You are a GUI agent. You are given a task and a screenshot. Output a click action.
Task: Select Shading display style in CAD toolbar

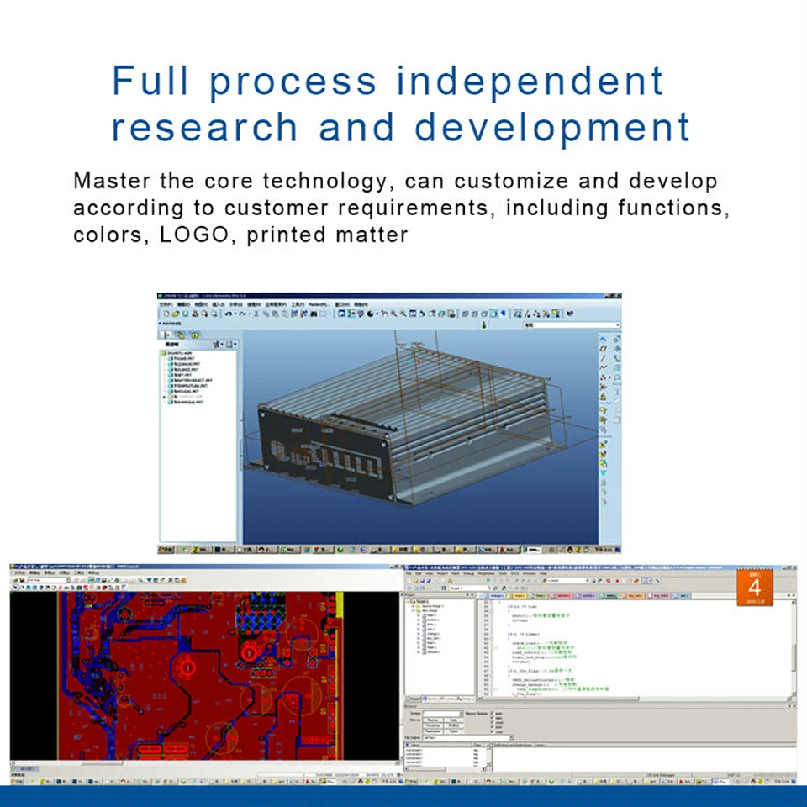click(x=493, y=314)
